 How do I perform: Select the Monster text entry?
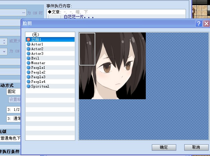point(38,63)
